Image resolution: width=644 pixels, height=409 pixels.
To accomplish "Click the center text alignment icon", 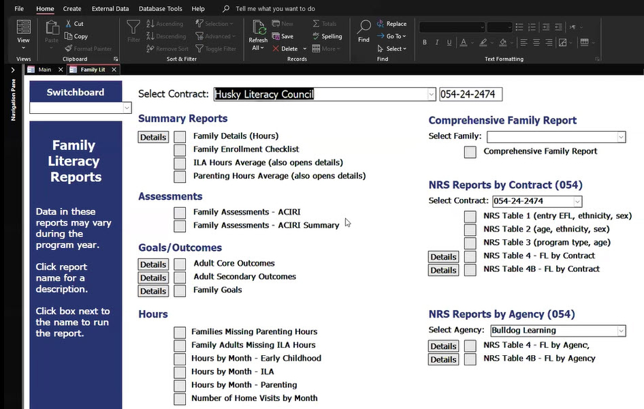I will click(536, 42).
